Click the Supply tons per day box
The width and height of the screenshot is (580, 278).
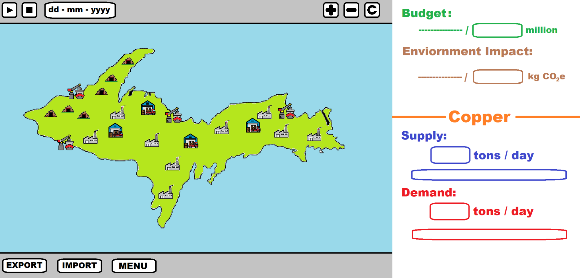450,155
